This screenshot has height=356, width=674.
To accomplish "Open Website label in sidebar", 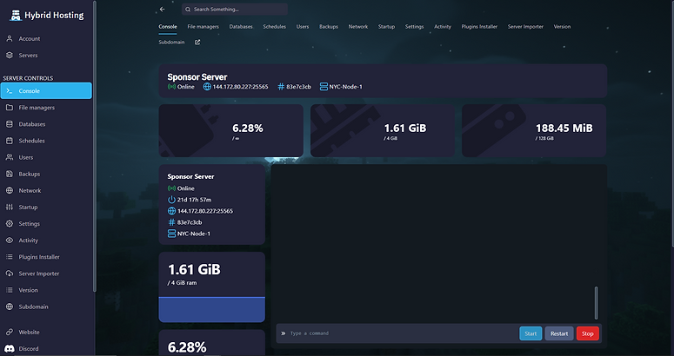I will tap(29, 332).
